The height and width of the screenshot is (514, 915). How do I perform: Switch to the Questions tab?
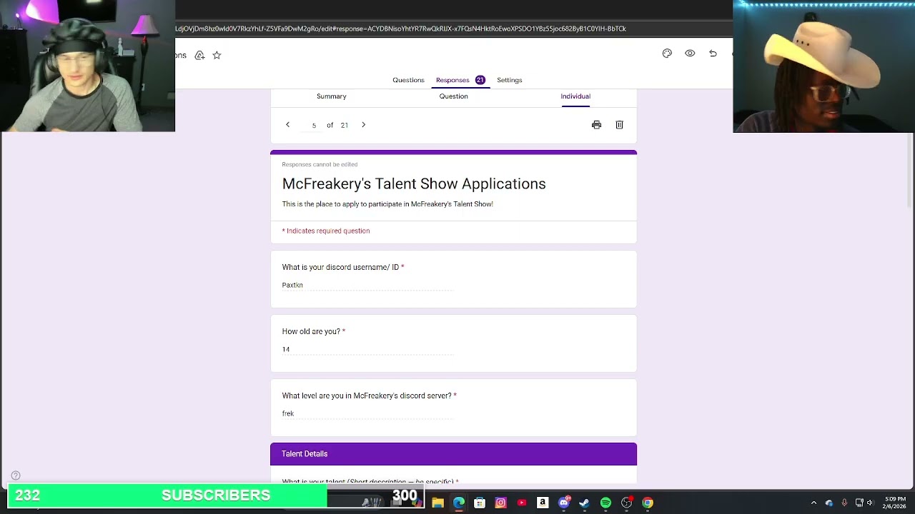(x=408, y=80)
